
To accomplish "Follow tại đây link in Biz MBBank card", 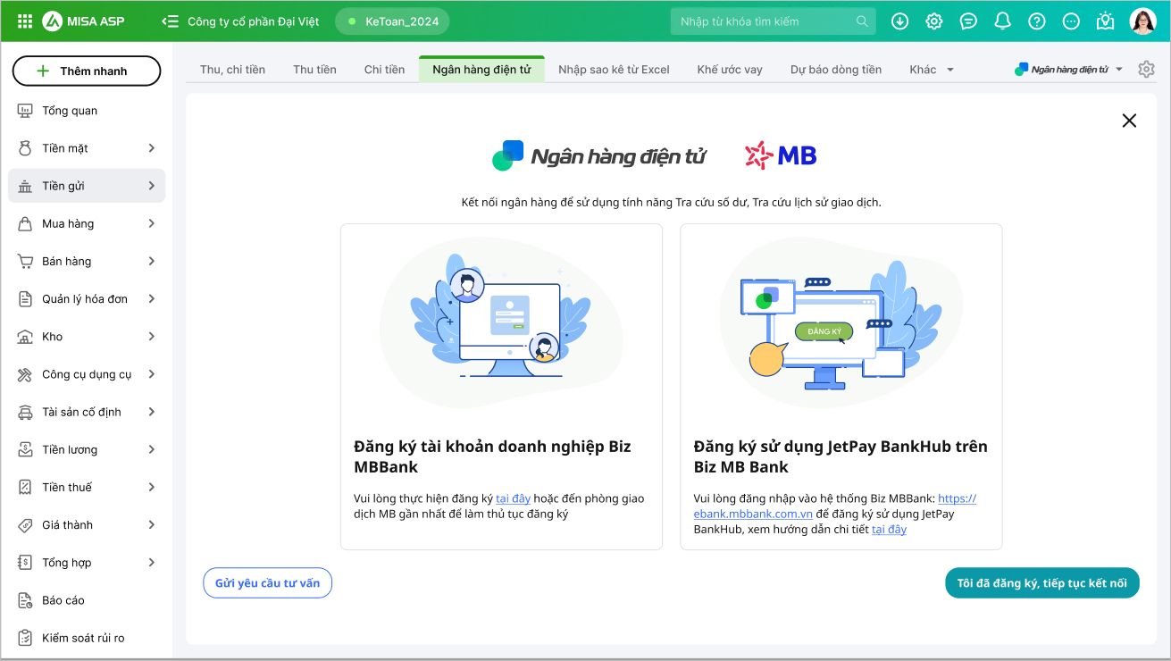I will pos(514,498).
